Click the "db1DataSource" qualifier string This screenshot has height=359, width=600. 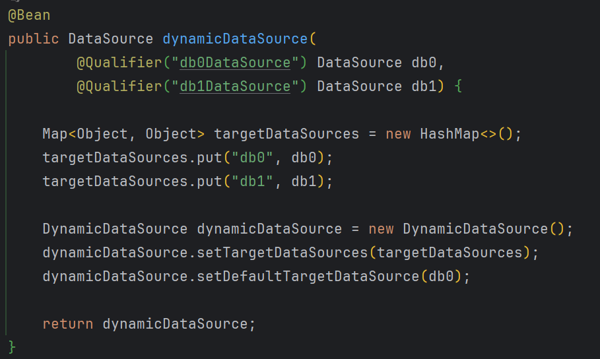pyautogui.click(x=235, y=86)
